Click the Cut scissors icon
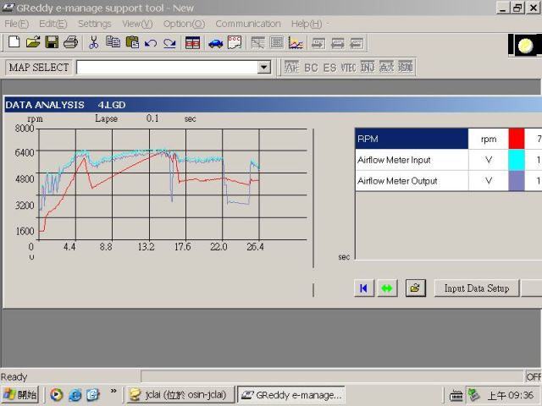The height and width of the screenshot is (406, 542). coord(93,42)
